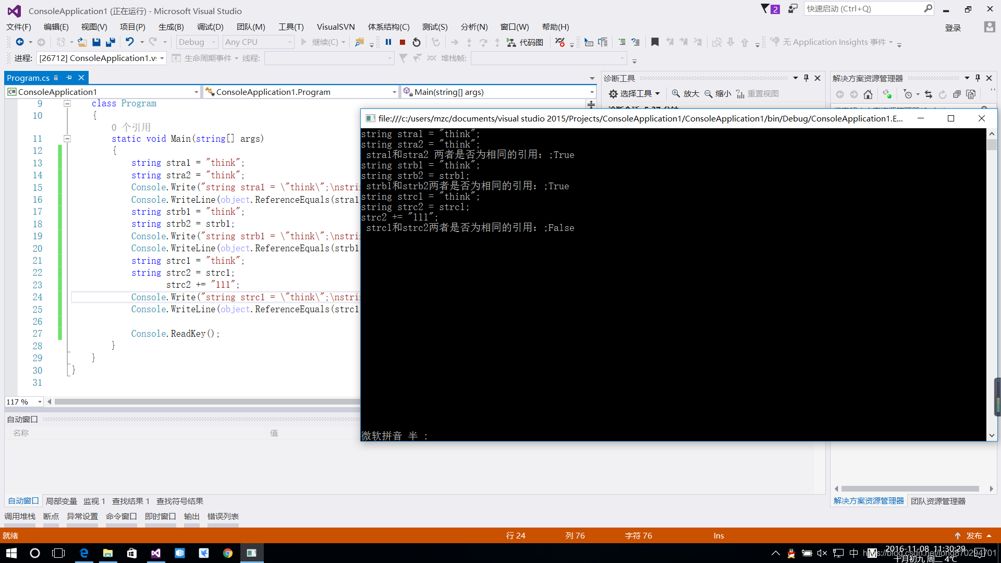Open Windows Start menu

11,553
